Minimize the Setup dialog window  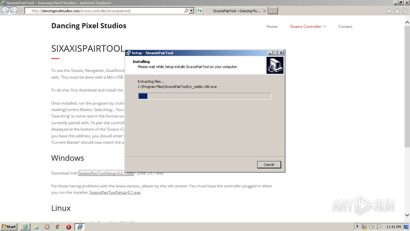tap(270, 53)
